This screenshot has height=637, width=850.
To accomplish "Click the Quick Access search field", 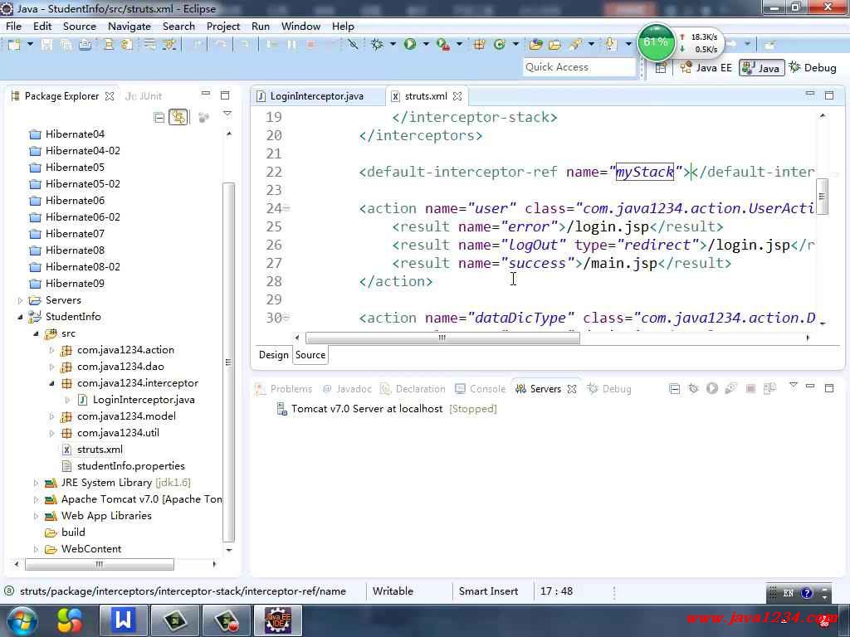I will (x=579, y=67).
